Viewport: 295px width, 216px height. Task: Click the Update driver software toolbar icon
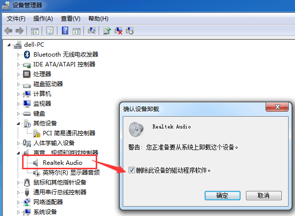(x=107, y=31)
